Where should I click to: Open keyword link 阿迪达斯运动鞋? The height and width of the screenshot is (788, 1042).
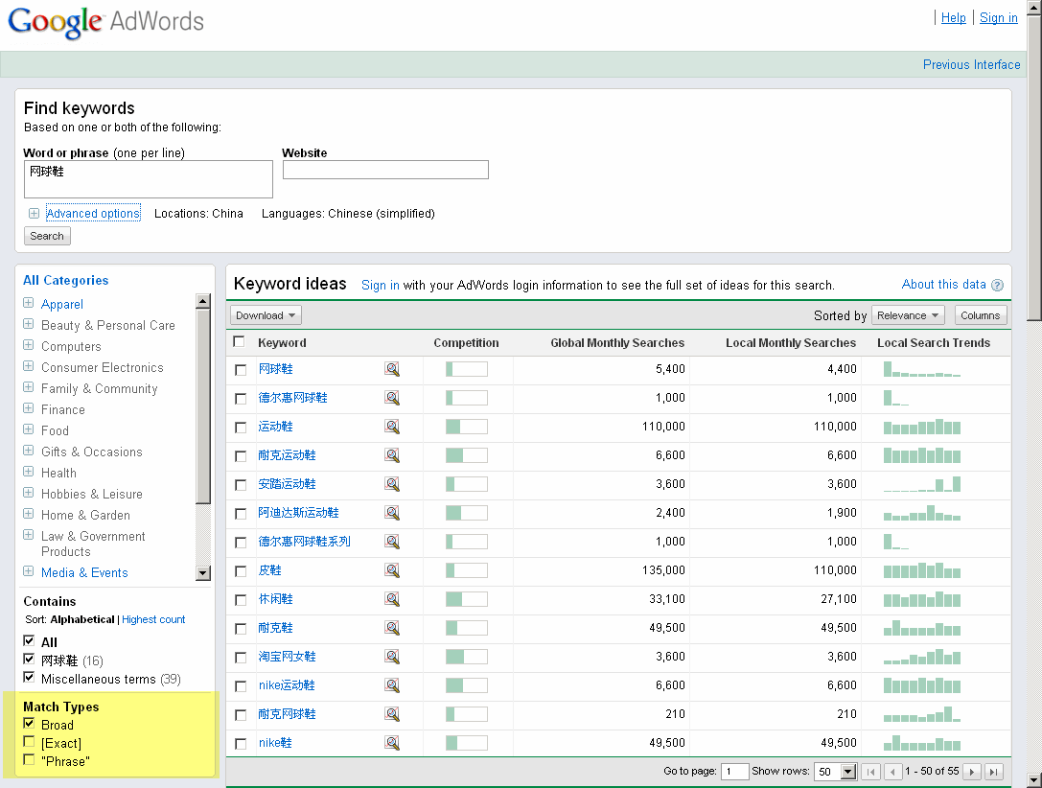[x=298, y=513]
